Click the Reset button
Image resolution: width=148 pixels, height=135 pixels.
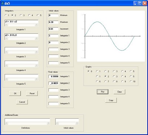(x=32, y=93)
